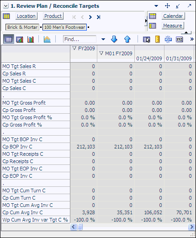Select the MO Tgt Cum Turn C row

click(36, 190)
